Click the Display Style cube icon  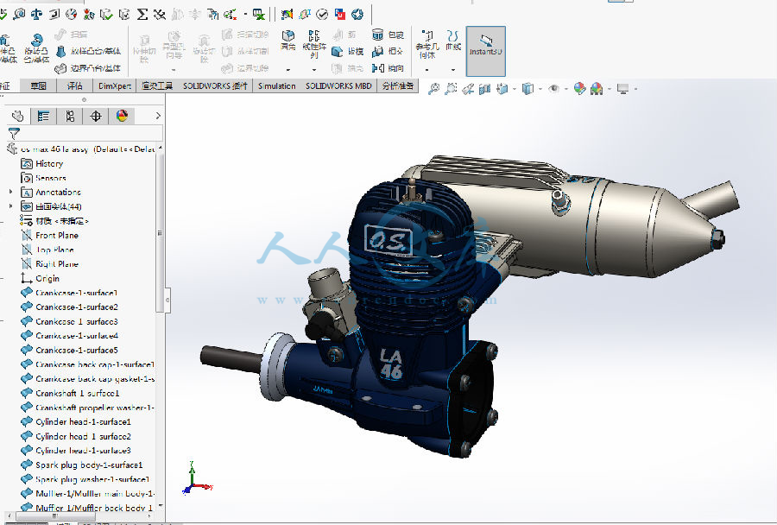[527, 89]
